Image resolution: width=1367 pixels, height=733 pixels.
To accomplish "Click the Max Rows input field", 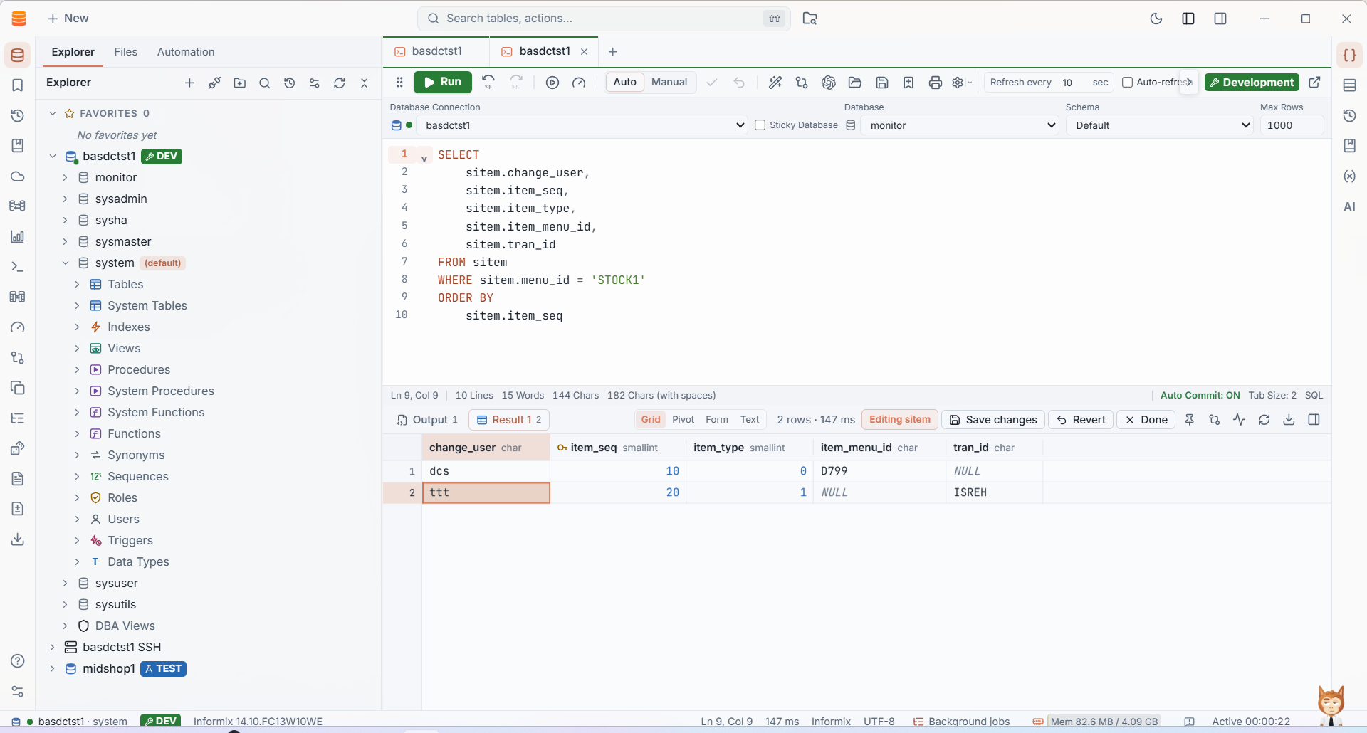I will click(1292, 125).
